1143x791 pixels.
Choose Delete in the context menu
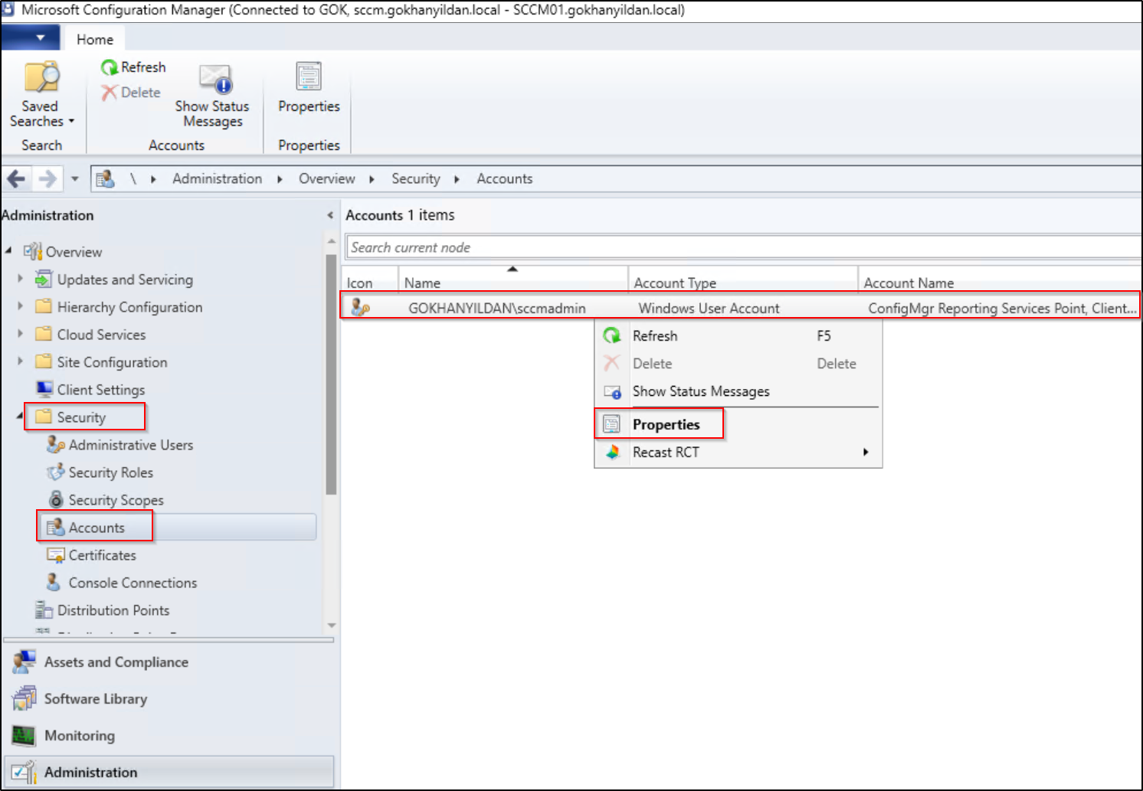(739, 363)
